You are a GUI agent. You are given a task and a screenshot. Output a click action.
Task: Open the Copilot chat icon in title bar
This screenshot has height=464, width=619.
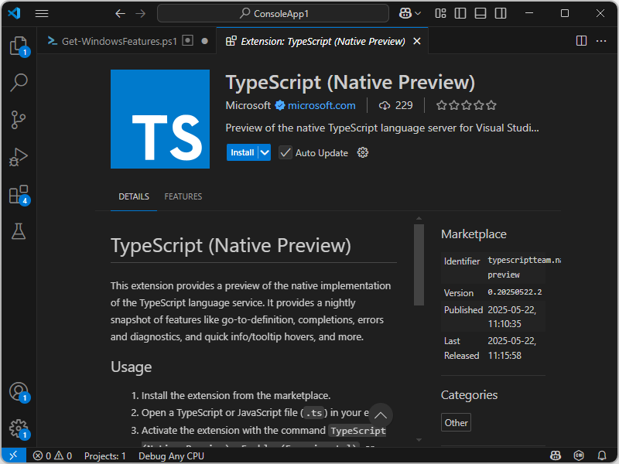click(405, 13)
